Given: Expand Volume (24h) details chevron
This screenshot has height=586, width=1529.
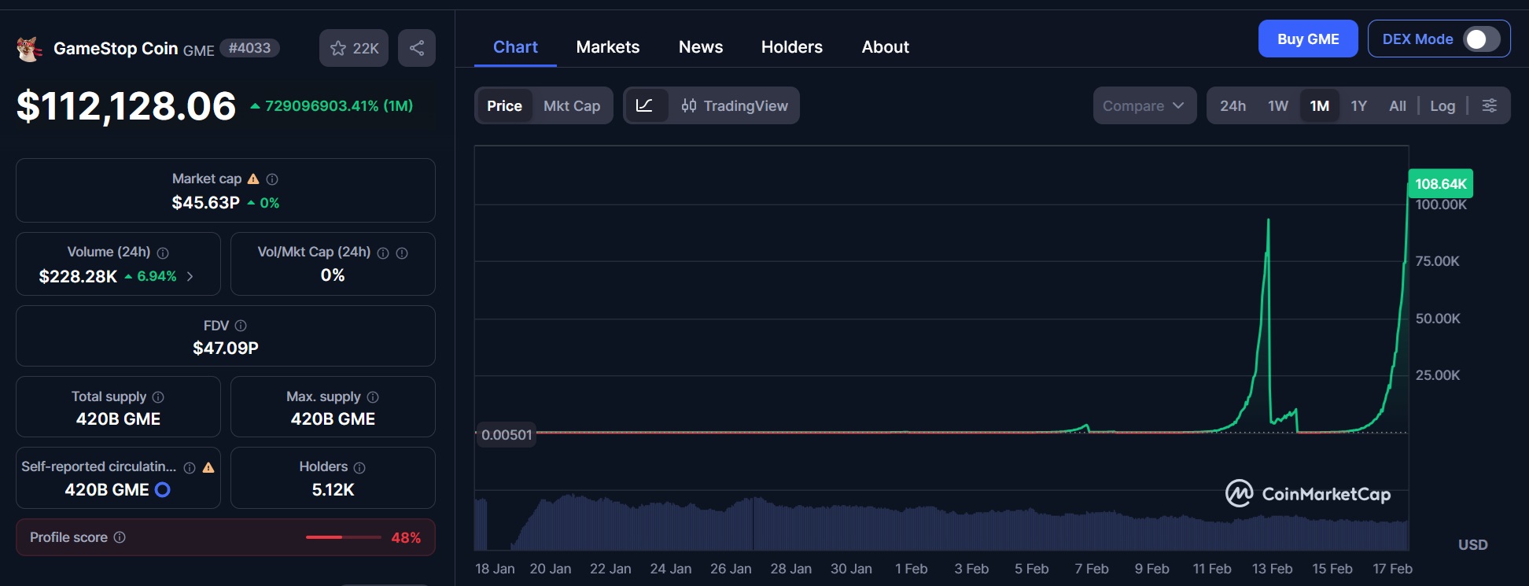Looking at the screenshot, I should tap(190, 276).
